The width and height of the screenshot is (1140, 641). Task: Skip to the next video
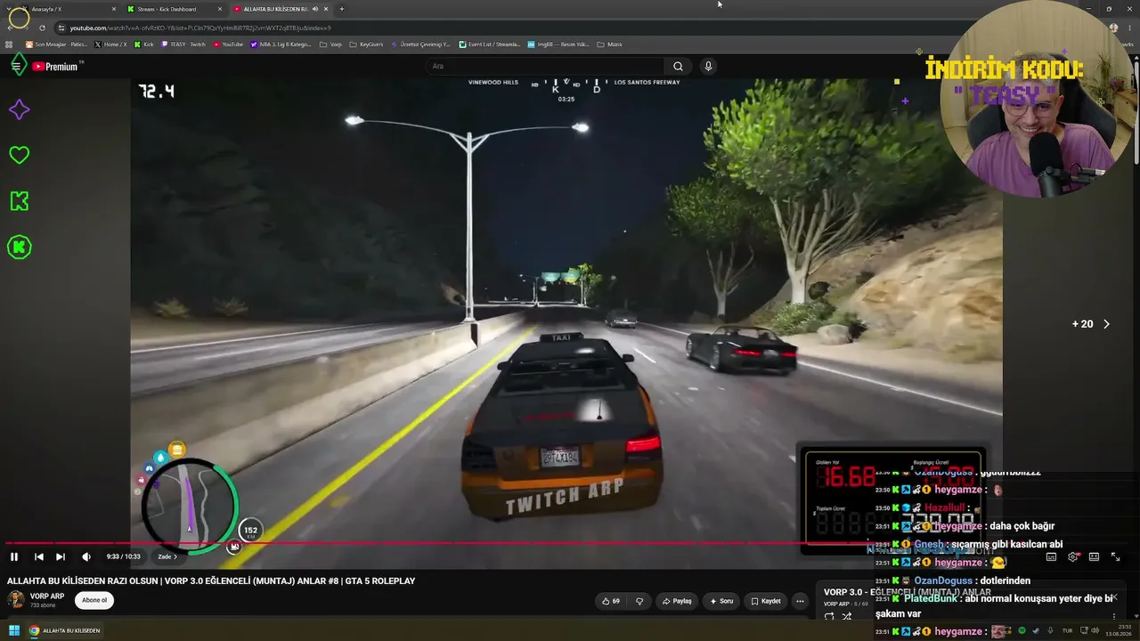tap(61, 556)
